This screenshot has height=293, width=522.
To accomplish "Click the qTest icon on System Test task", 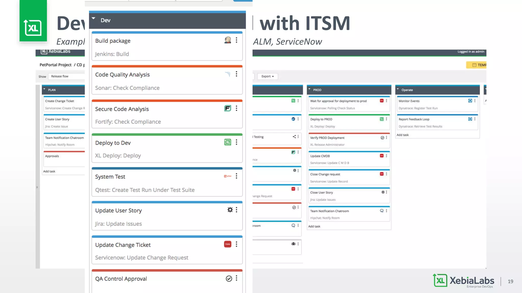I will click(228, 176).
